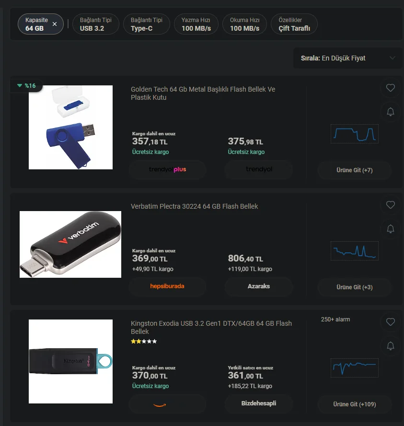This screenshot has height=426, width=404.
Task: Go to hepsiburada offer for Verbatim
Action: click(x=167, y=286)
